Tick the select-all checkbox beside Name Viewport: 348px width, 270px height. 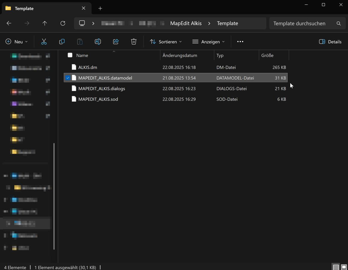70,55
